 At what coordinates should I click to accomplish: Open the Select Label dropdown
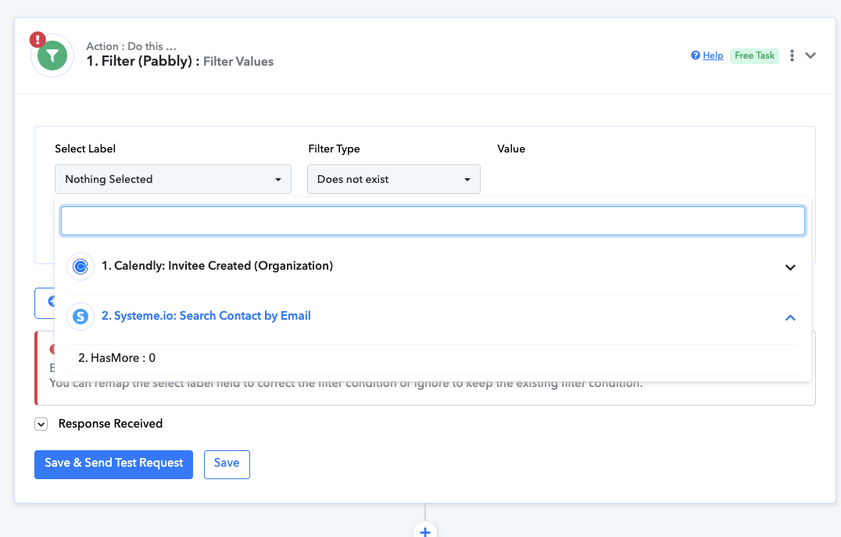click(x=173, y=179)
